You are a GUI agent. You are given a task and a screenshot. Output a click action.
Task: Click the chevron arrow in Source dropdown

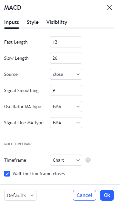click(78, 74)
